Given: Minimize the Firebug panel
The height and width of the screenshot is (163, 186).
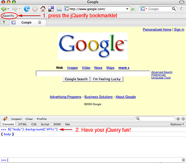Looking at the screenshot, I should [178, 119].
